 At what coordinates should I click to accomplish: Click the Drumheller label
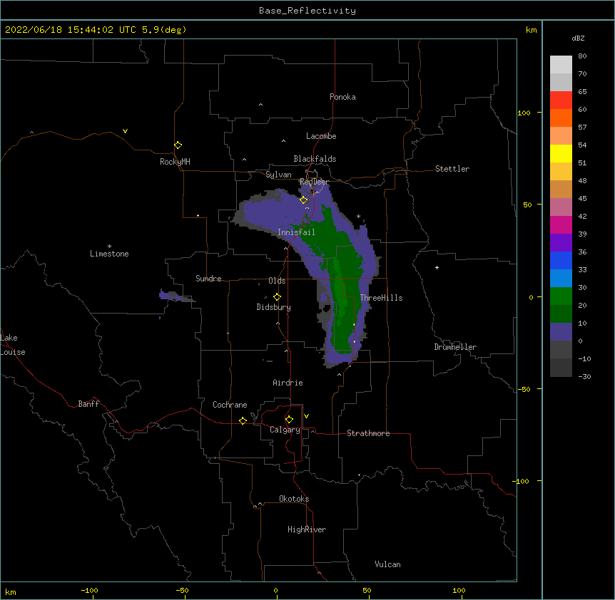tap(455, 347)
